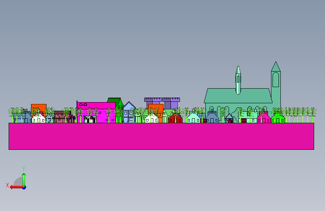
Task: Click the red X axis arrow of the triad
Action: point(16,187)
